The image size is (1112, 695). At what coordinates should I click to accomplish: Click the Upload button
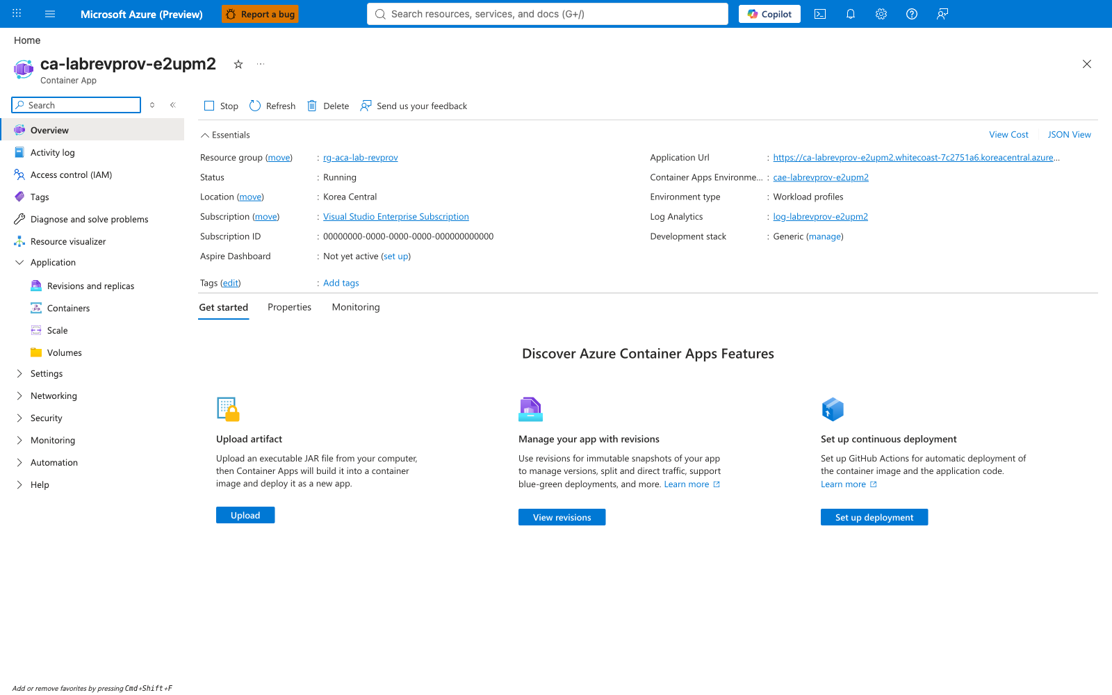tap(245, 515)
